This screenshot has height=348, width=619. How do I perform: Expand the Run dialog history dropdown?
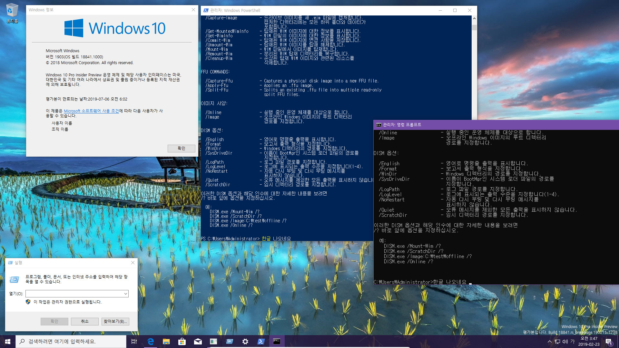tap(126, 294)
